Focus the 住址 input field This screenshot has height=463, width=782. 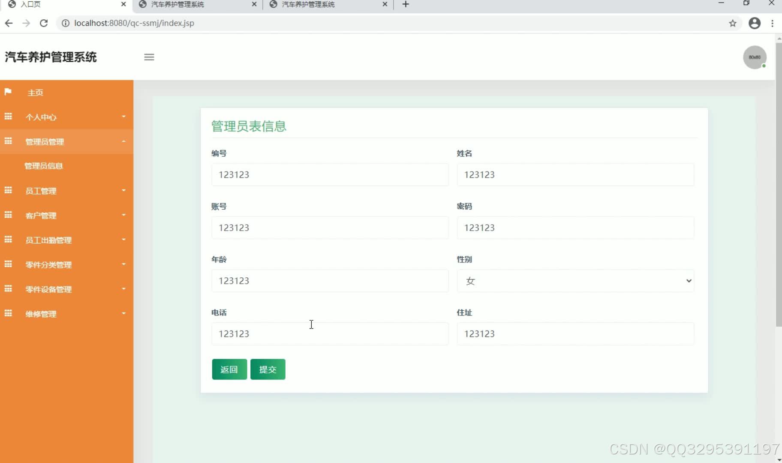(575, 334)
